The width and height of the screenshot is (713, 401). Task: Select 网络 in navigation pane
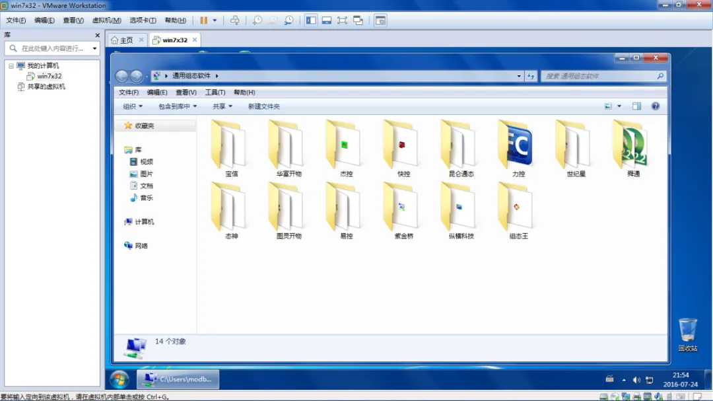136,246
